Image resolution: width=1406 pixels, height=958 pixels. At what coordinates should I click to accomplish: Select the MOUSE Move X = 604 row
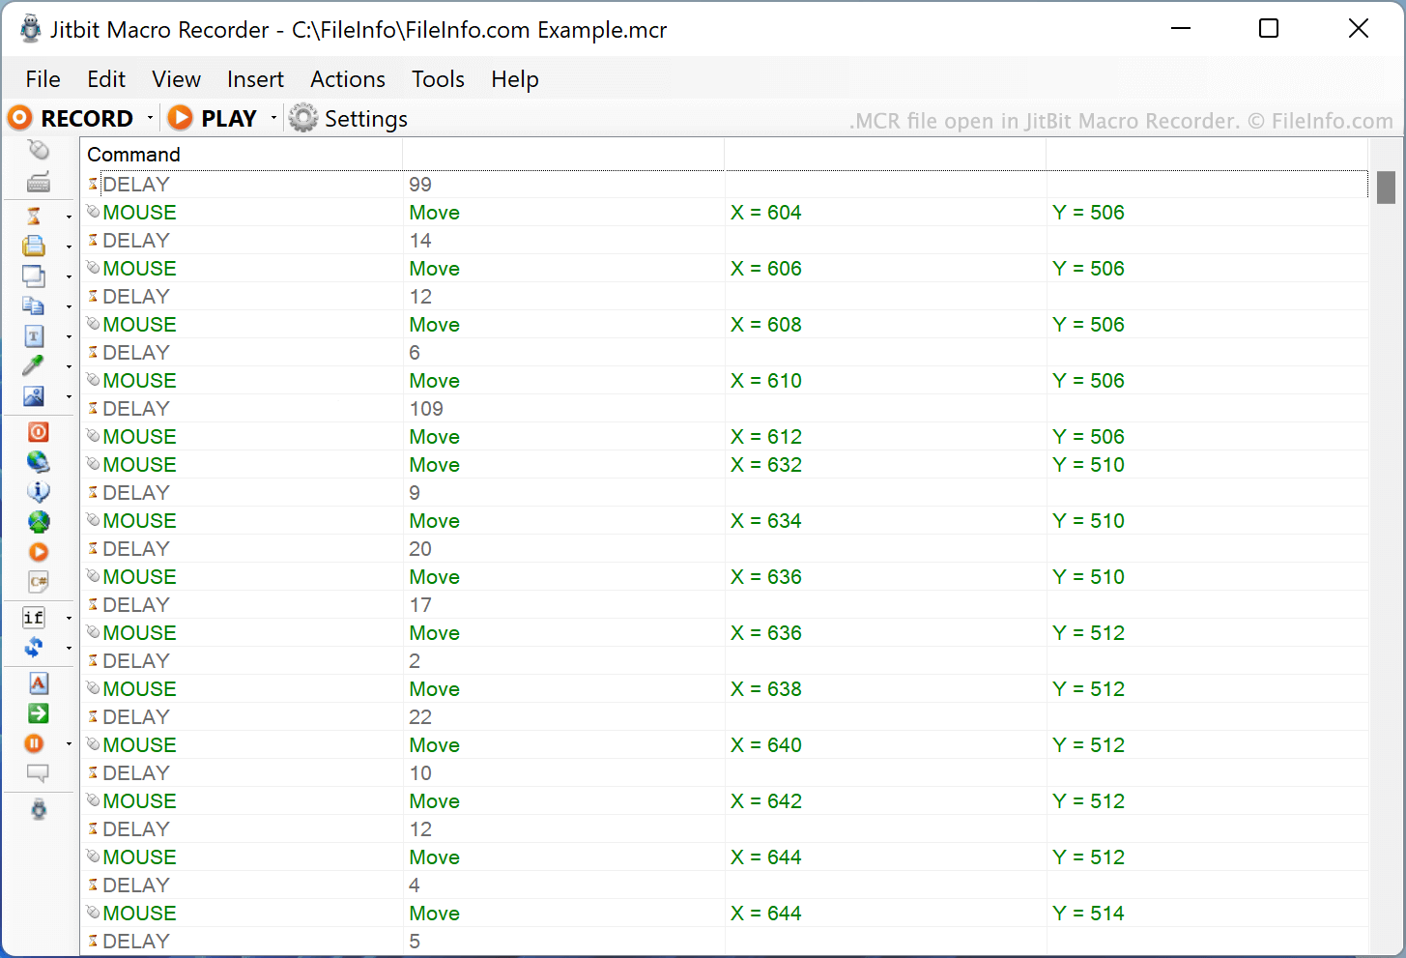tap(725, 213)
